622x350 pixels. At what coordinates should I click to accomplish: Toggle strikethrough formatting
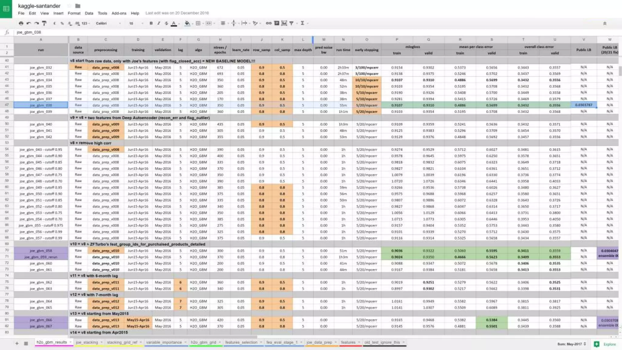pos(166,23)
